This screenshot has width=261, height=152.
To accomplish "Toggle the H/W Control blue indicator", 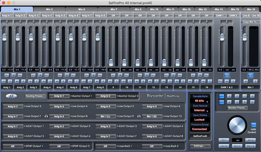I will click(254, 125).
